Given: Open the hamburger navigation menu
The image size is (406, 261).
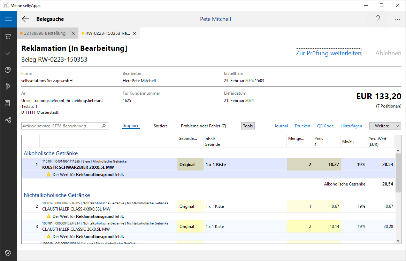Looking at the screenshot, I should click(x=8, y=19).
